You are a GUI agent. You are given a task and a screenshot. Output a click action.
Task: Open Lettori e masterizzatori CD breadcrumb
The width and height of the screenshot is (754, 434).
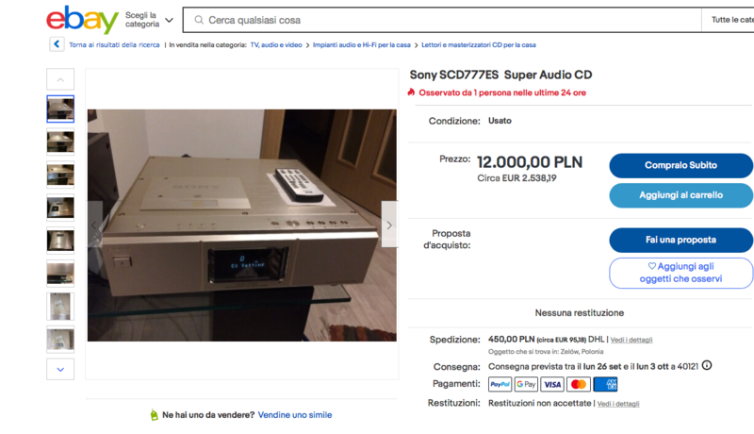[x=479, y=44]
